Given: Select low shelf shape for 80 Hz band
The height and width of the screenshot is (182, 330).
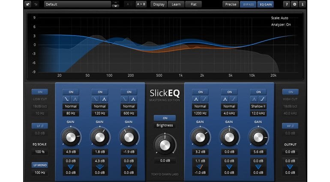Looking at the screenshot, I should tap(67, 99).
